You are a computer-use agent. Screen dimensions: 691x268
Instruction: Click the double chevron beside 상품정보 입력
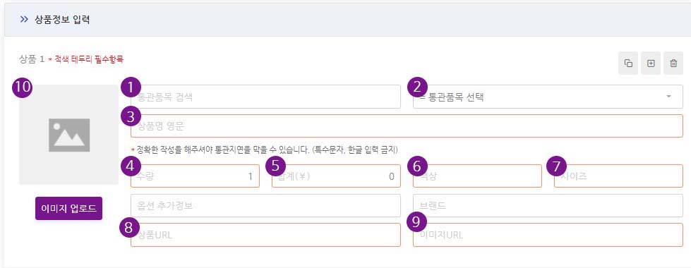tap(24, 19)
